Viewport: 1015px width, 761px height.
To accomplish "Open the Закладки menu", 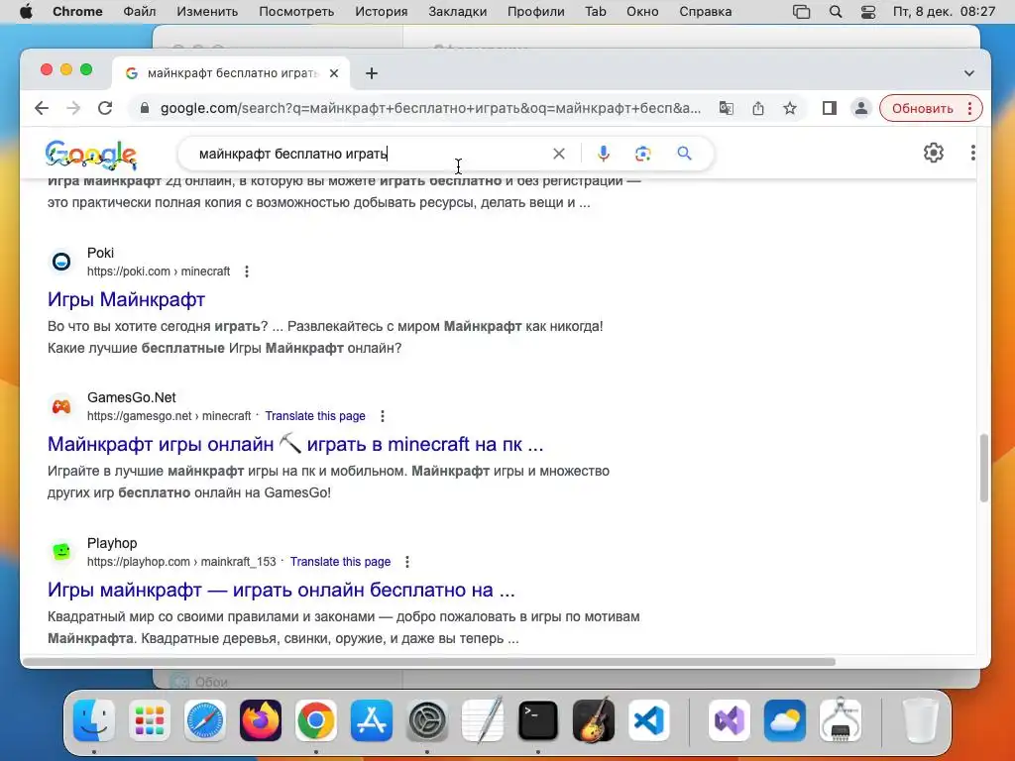I will click(457, 12).
